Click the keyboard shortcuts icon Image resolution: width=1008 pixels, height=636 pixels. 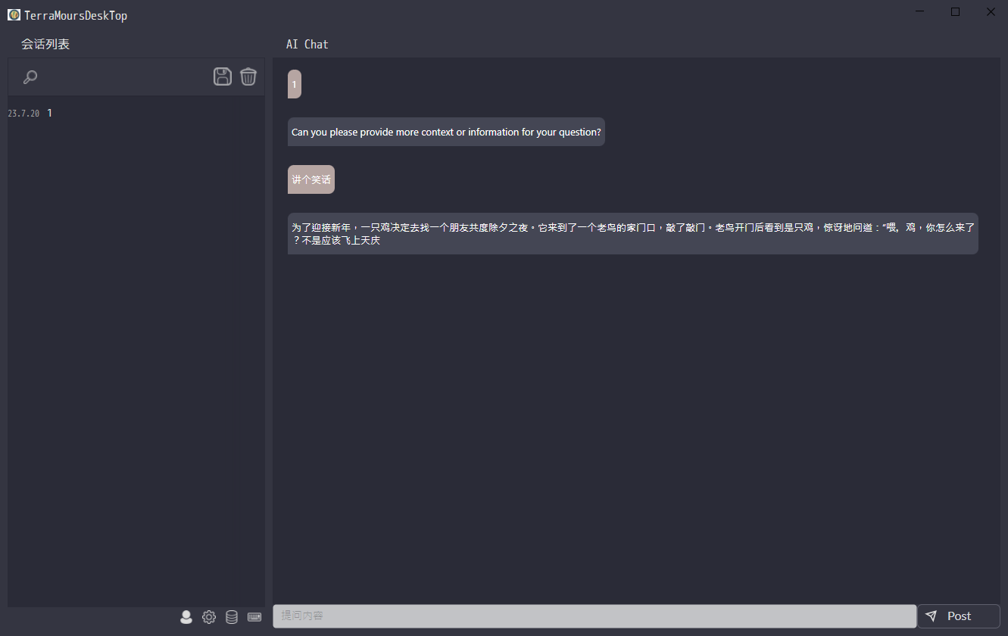(x=254, y=617)
